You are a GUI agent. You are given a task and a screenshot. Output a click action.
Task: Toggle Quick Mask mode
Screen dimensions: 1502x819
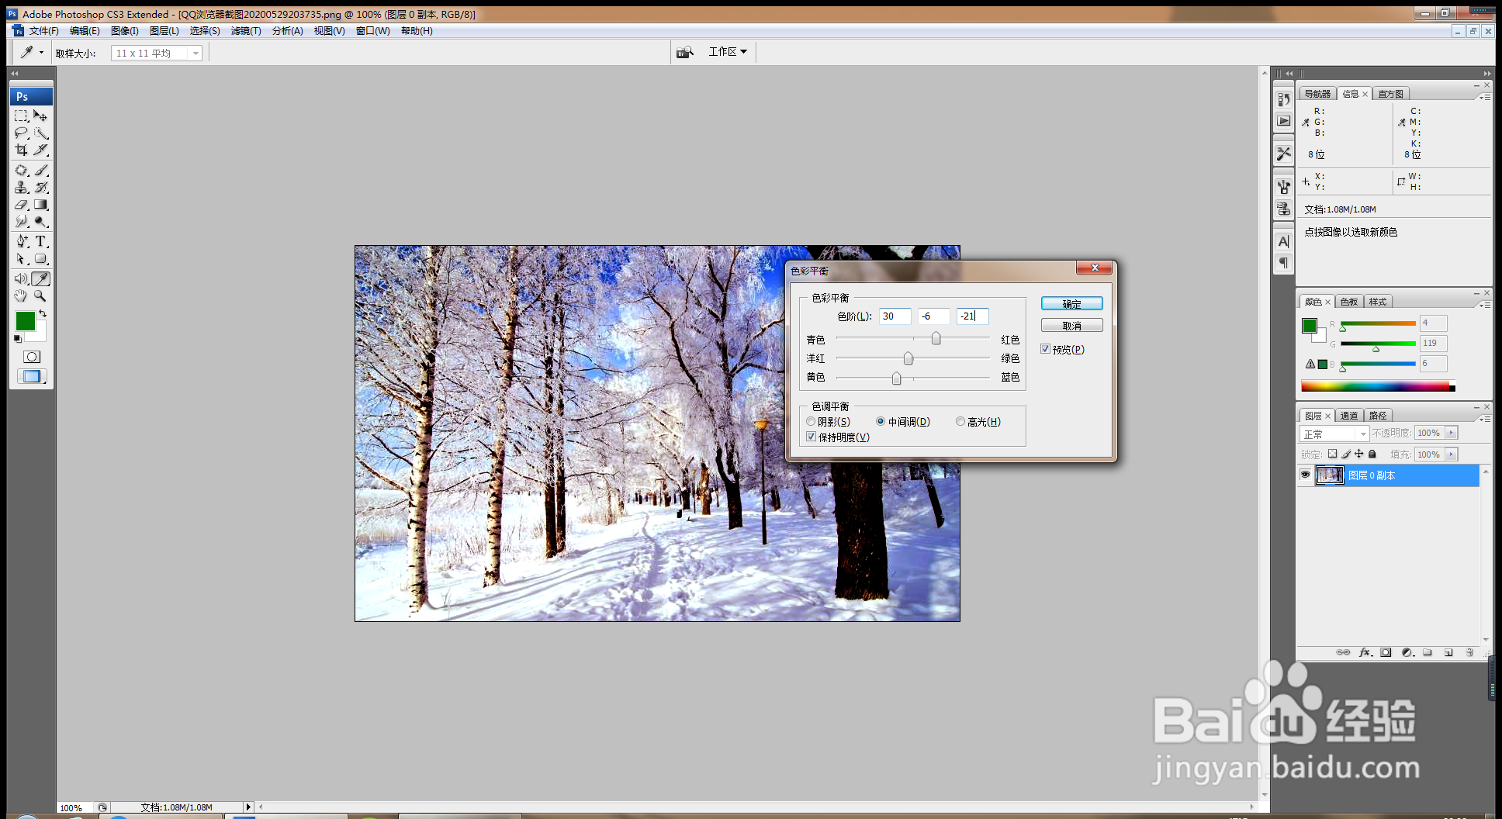[32, 357]
